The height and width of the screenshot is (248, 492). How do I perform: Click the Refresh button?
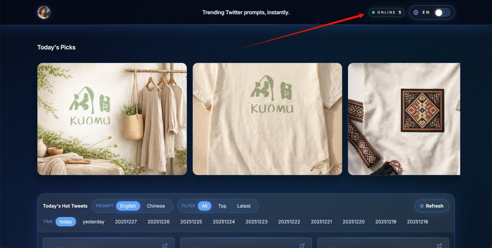432,206
